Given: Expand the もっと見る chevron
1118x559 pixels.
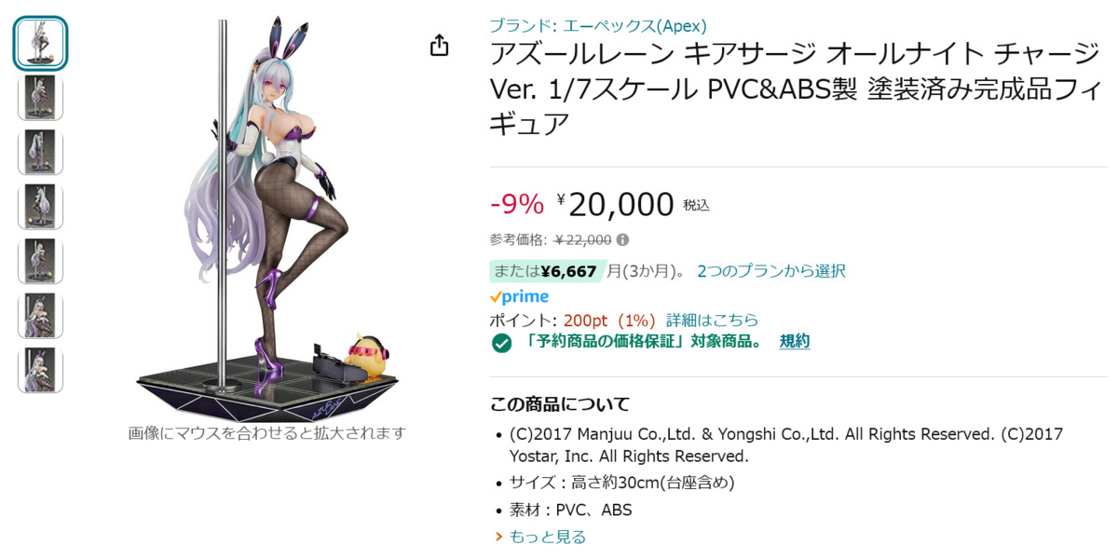Looking at the screenshot, I should [498, 537].
